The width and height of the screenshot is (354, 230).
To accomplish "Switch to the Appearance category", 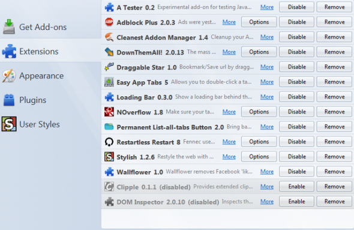I will pyautogui.click(x=50, y=76).
